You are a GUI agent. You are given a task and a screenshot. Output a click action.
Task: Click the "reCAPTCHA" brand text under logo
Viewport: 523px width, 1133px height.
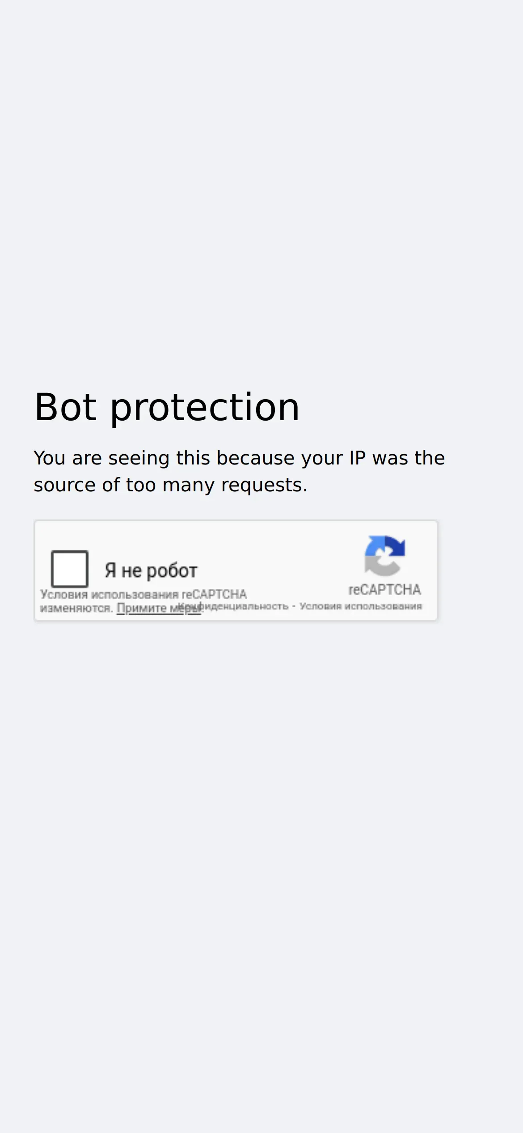pyautogui.click(x=385, y=590)
